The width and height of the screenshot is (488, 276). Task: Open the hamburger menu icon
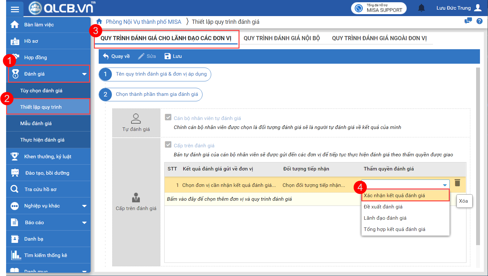tap(15, 9)
